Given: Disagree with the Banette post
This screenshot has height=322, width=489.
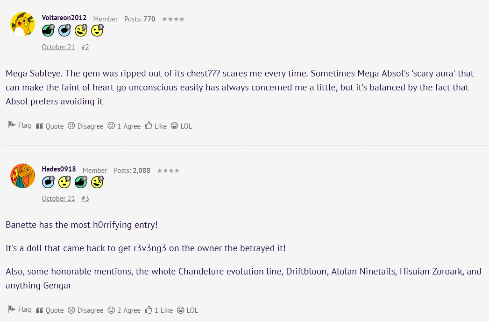Looking at the screenshot, I should click(x=85, y=310).
